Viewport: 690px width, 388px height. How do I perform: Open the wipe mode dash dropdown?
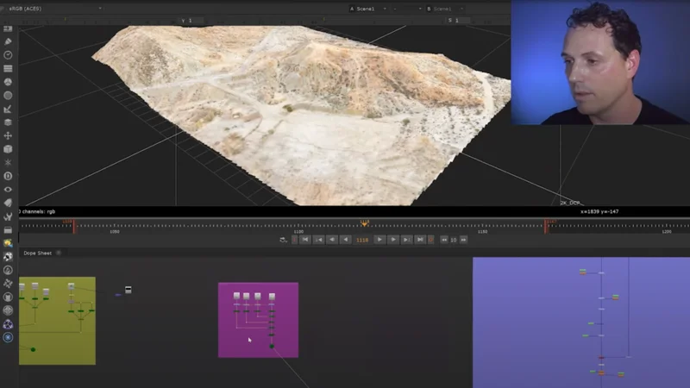coord(407,9)
